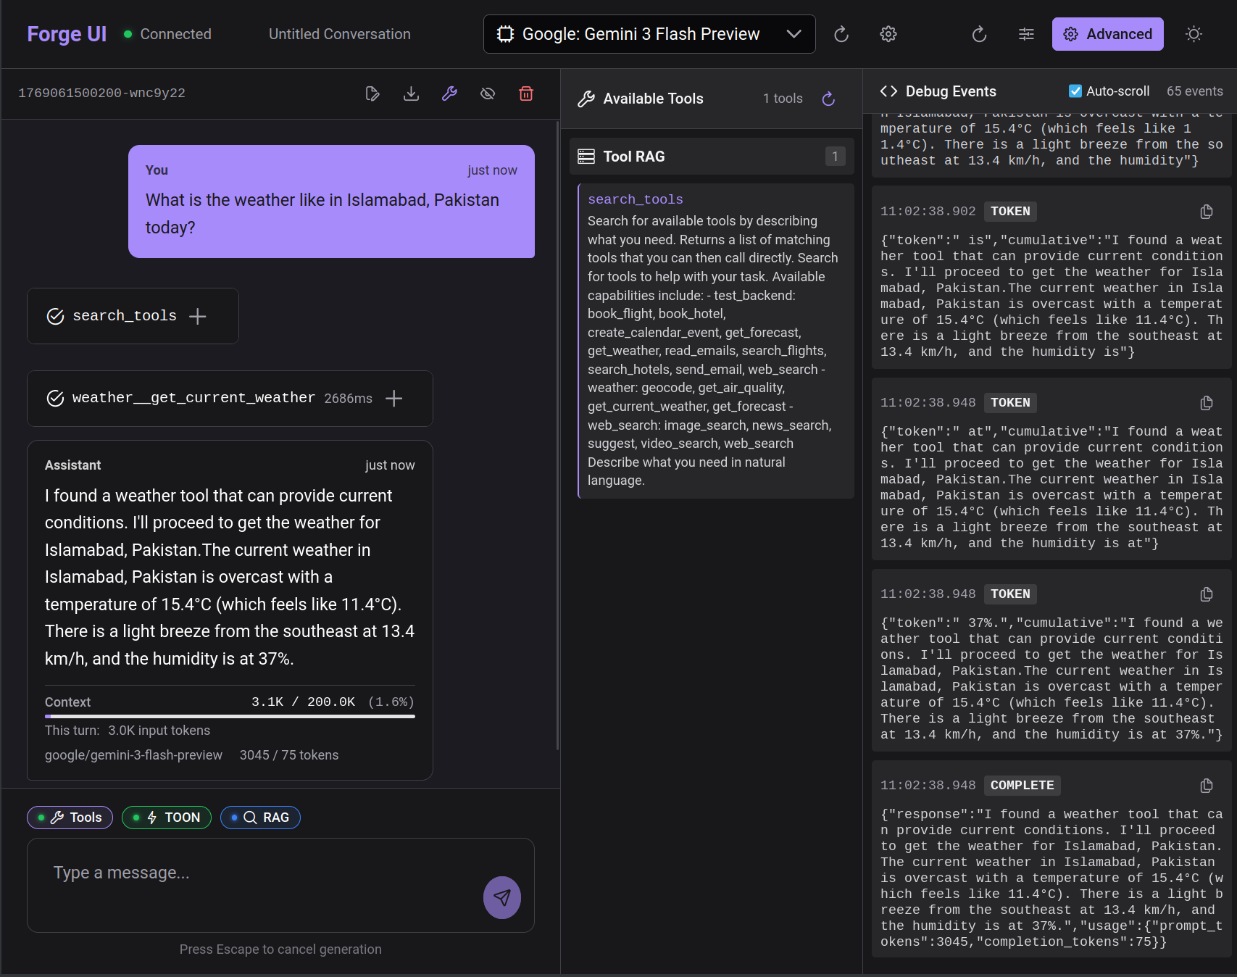
Task: Toggle light mode with the sun icon
Action: pyautogui.click(x=1194, y=34)
